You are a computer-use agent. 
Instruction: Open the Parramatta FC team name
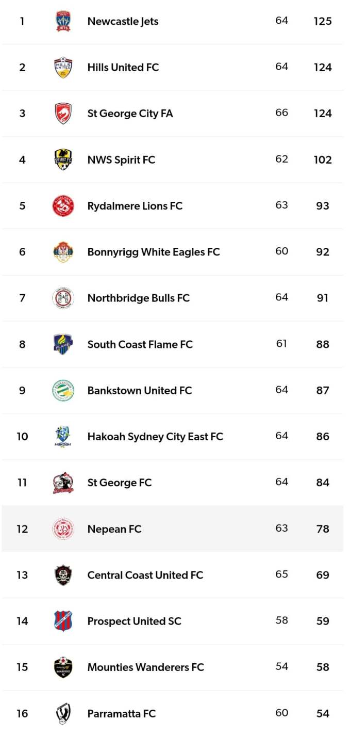pos(122,713)
